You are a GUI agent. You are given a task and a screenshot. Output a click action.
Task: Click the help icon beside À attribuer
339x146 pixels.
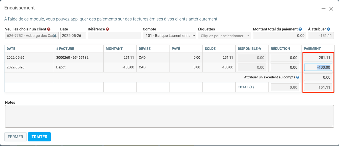coord(328,29)
